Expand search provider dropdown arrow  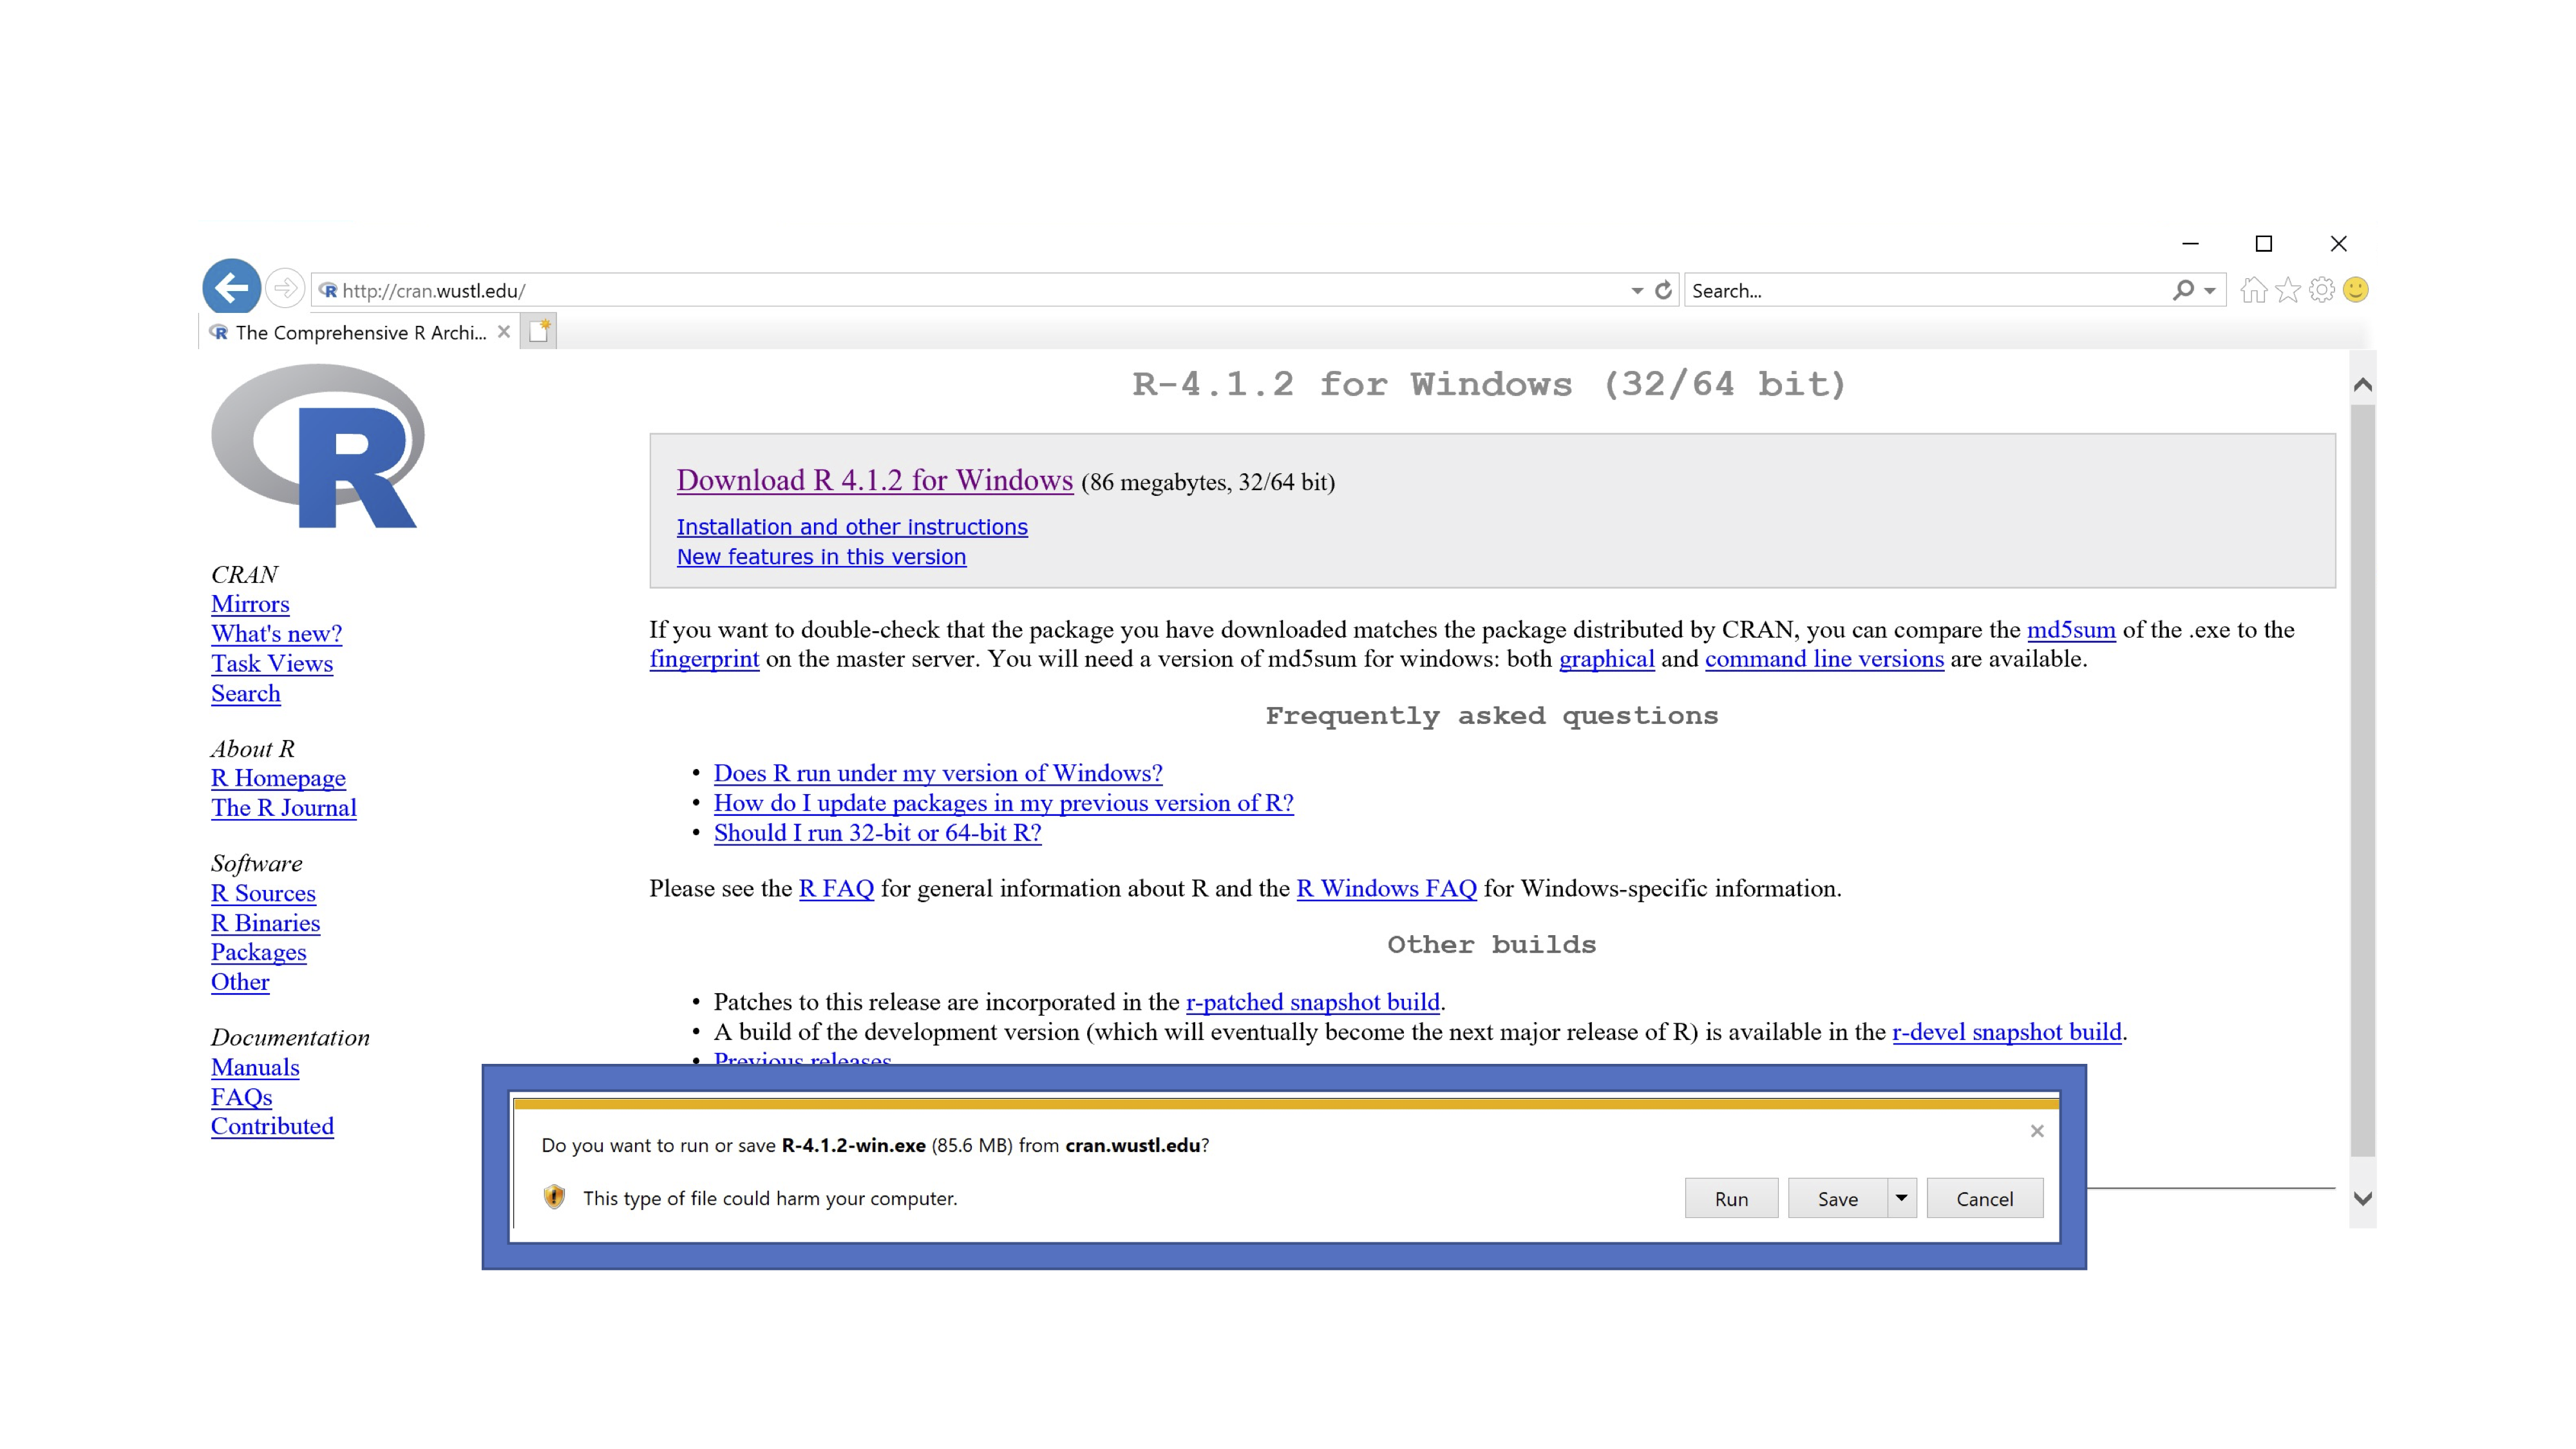[2210, 291]
